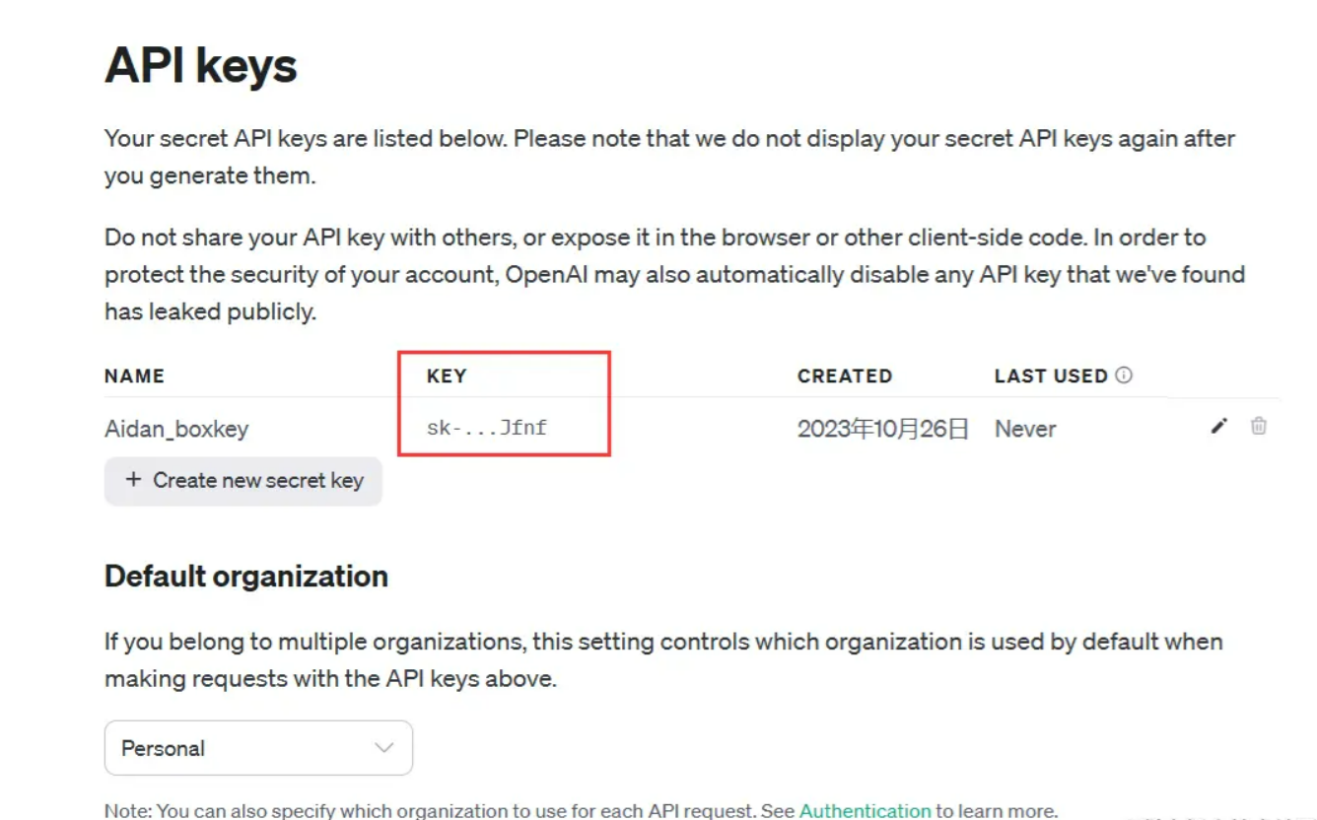Click the info icon beside LAST USED
1317x820 pixels.
click(x=1124, y=376)
